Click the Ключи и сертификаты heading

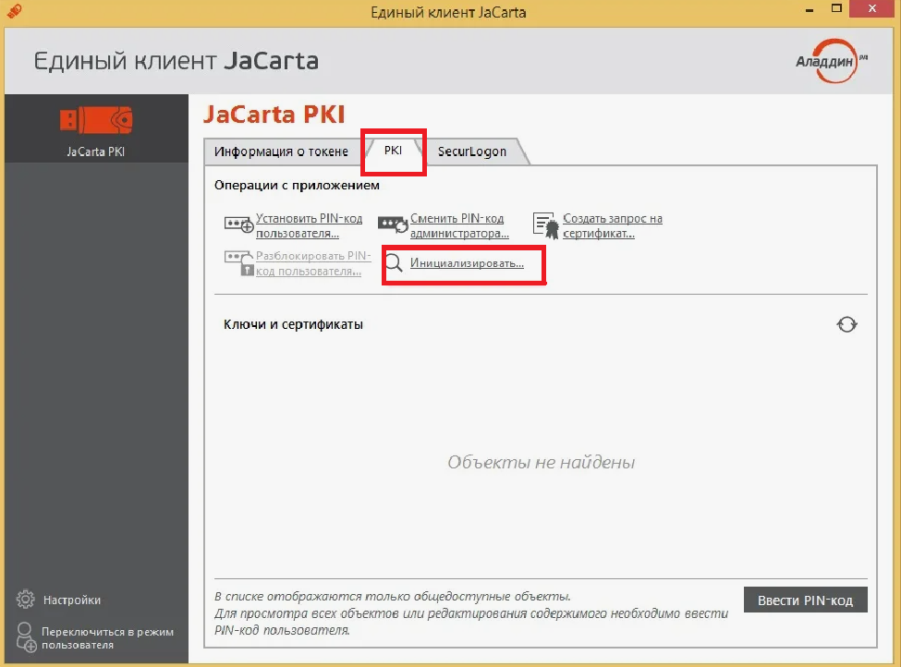[x=293, y=324]
